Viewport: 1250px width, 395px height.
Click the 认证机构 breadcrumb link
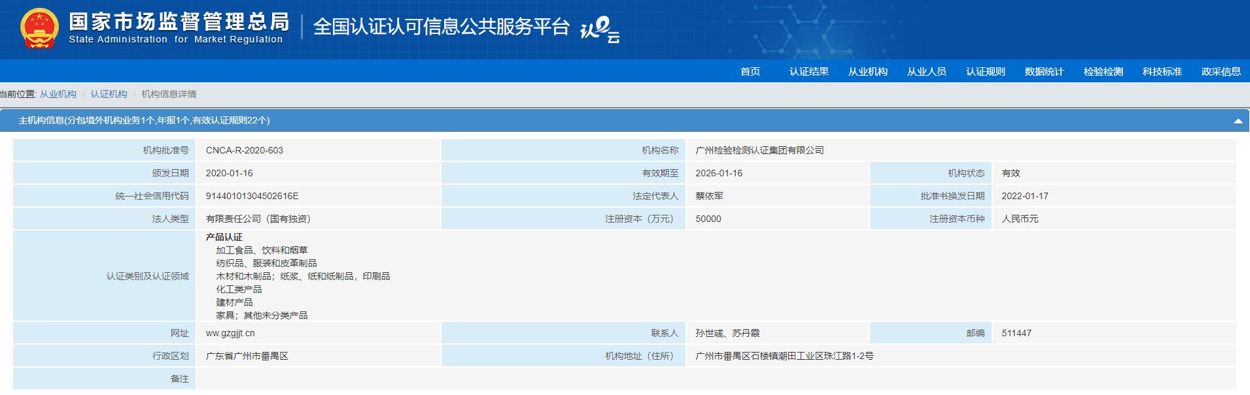click(109, 94)
